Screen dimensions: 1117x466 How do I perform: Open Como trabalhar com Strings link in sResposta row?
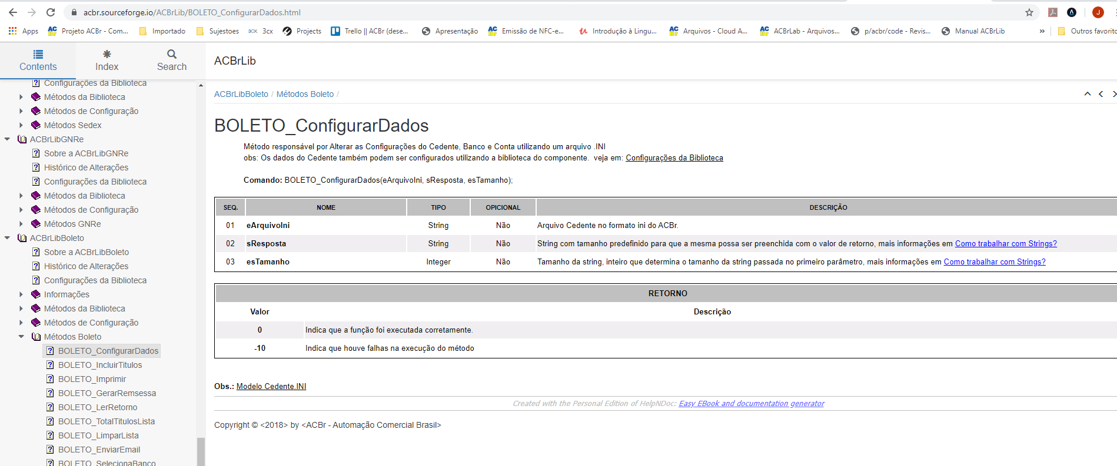(x=1006, y=243)
